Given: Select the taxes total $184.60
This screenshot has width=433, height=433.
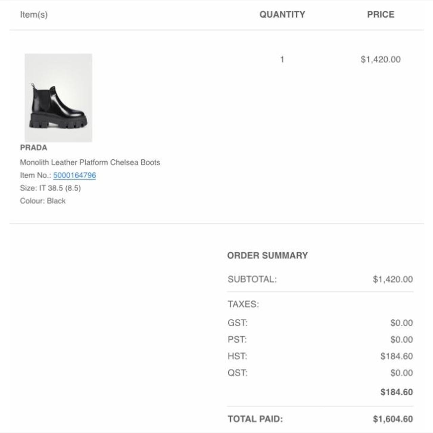Looking at the screenshot, I should (396, 391).
